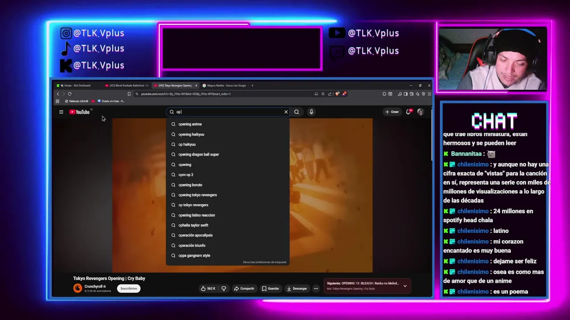Download the video with Descargar

(x=297, y=288)
